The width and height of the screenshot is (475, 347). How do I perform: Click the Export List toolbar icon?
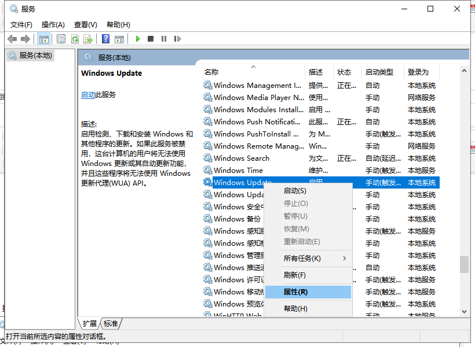pos(88,39)
